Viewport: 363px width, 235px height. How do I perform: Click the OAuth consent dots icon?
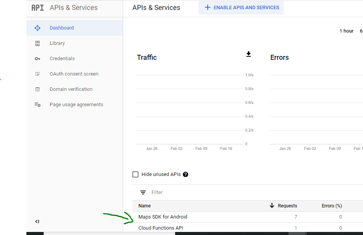[x=37, y=74]
